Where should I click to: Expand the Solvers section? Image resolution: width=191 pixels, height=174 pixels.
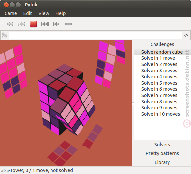pyautogui.click(x=162, y=145)
